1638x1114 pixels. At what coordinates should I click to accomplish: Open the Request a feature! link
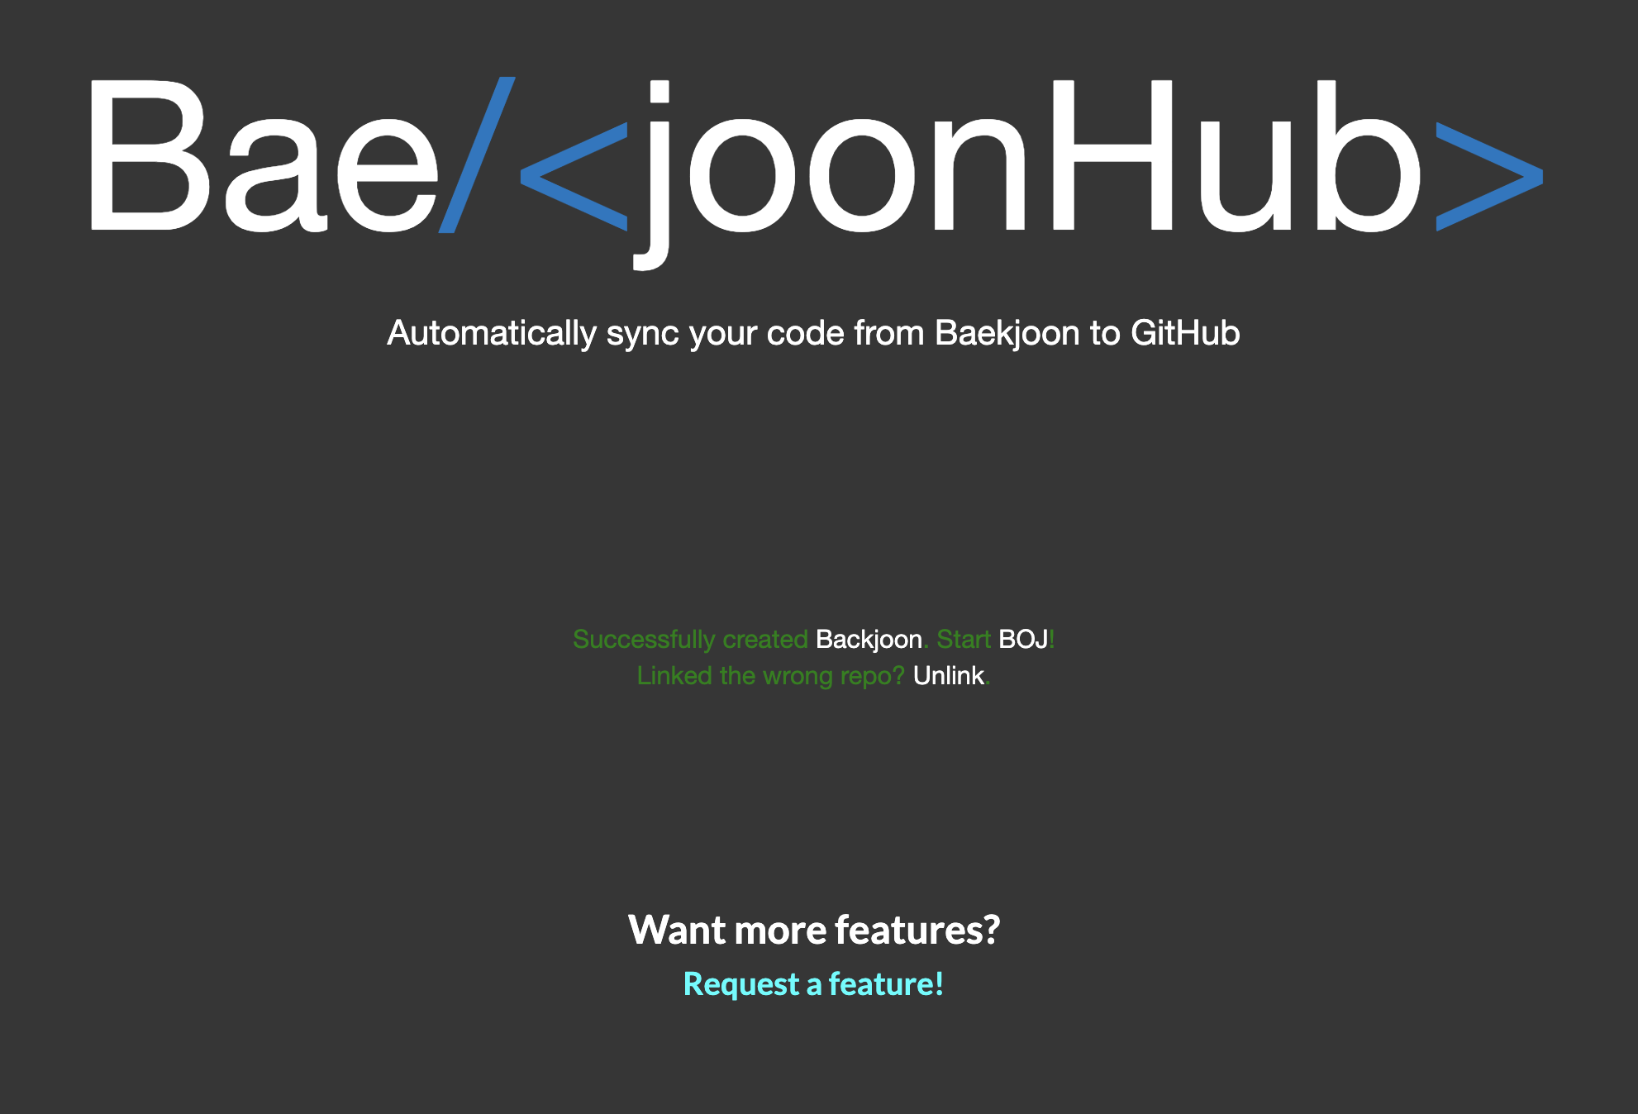click(x=813, y=984)
